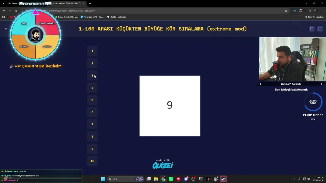Open WhatsApp from the taskbar
The height and width of the screenshot is (183, 326).
tap(171, 179)
